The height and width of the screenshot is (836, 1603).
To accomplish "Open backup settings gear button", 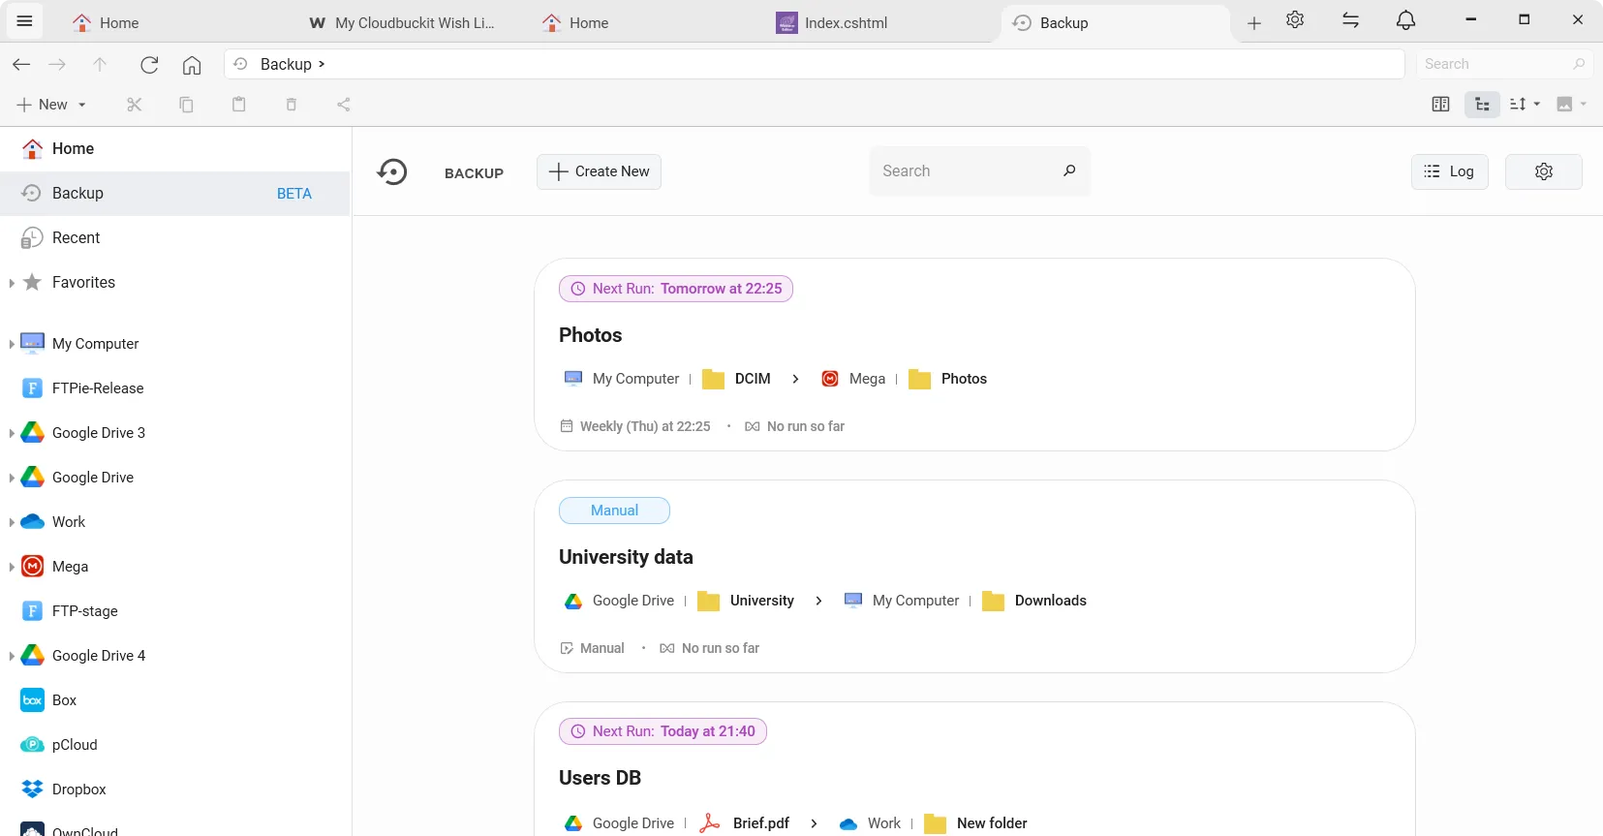I will point(1544,171).
